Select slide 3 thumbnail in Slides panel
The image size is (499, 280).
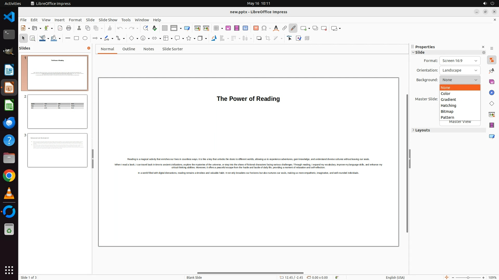click(57, 150)
